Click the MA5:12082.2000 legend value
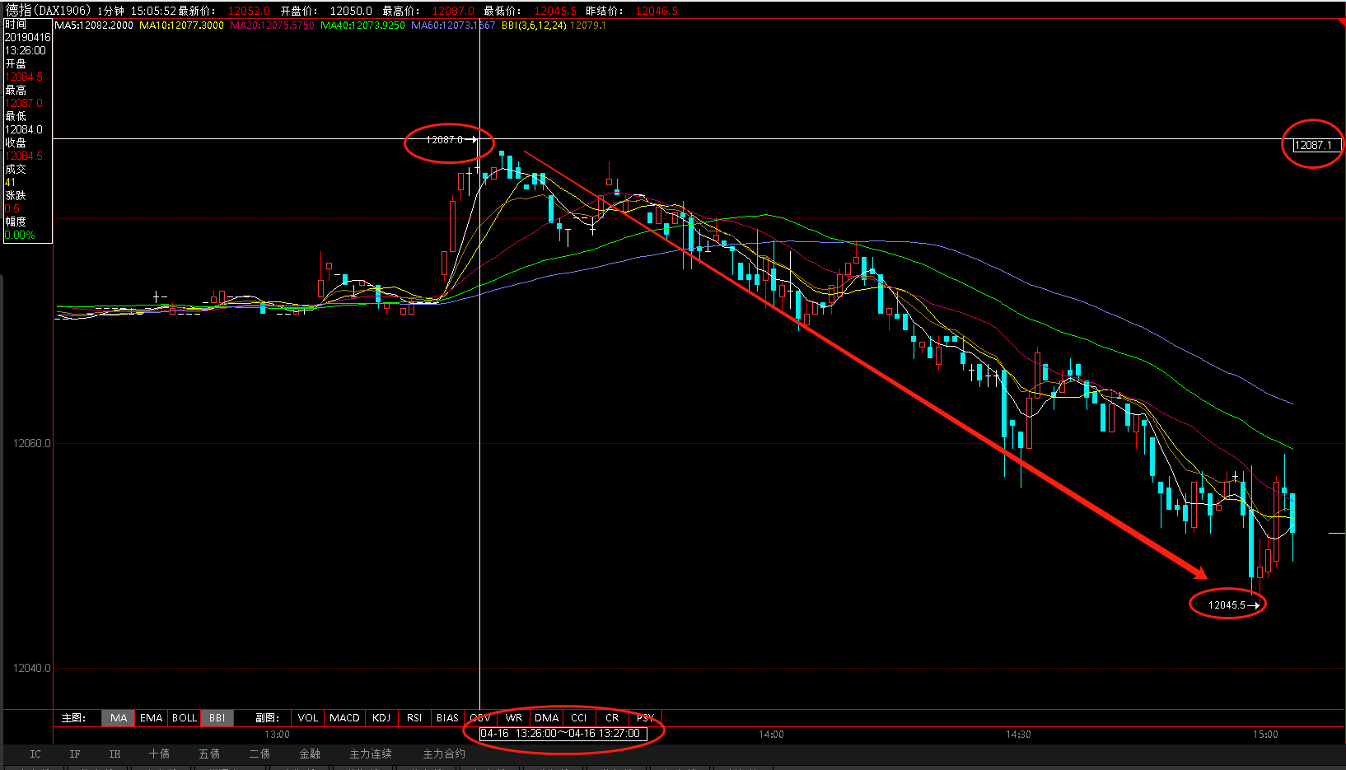 [x=94, y=26]
